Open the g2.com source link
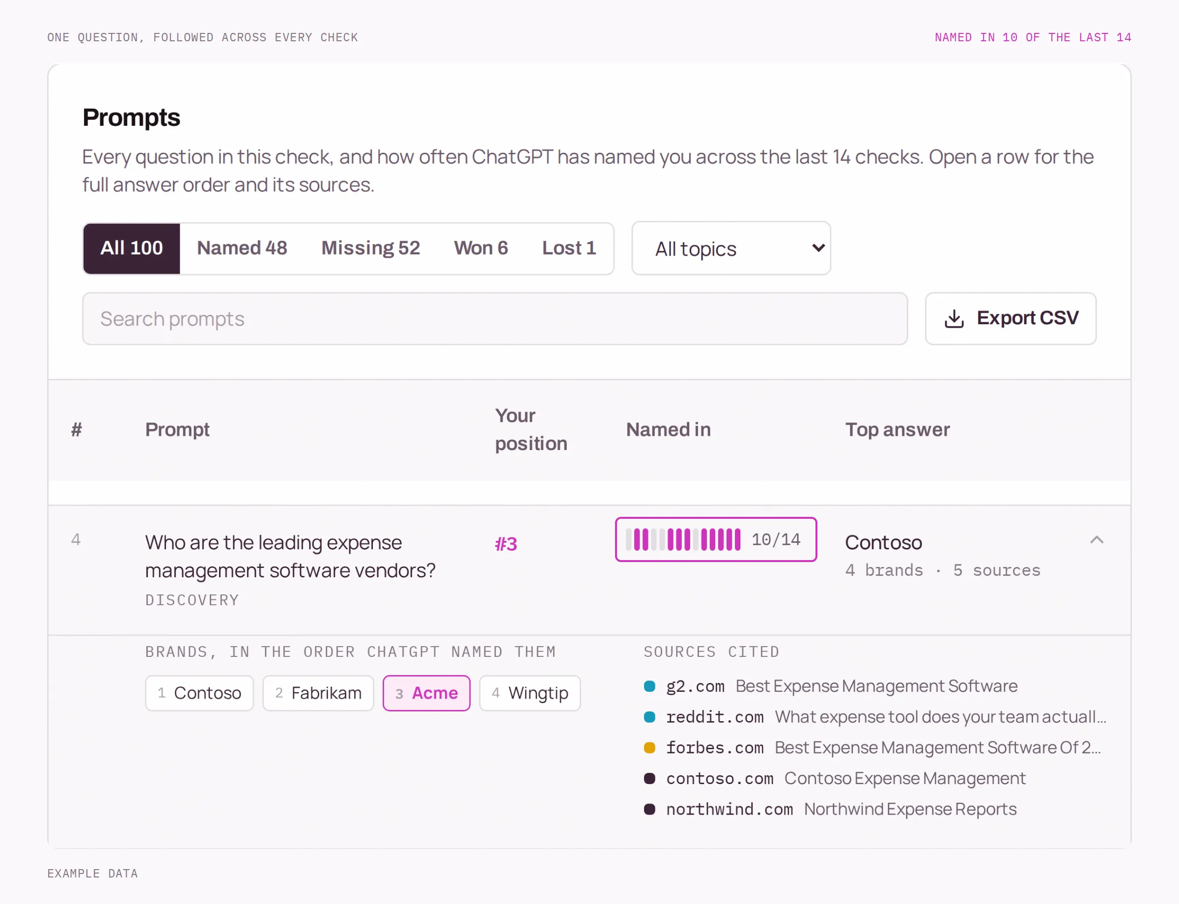This screenshot has height=904, width=1179. (x=830, y=686)
